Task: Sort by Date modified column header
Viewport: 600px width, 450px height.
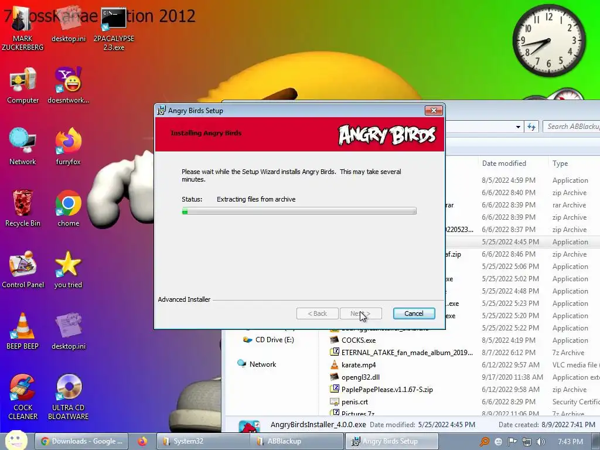Action: (x=504, y=163)
